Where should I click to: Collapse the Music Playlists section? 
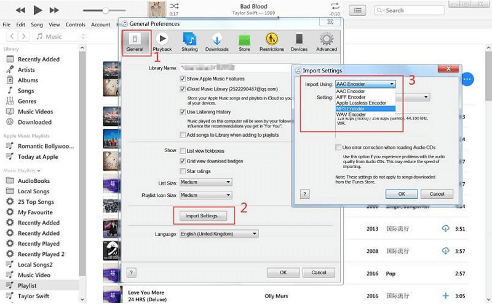[x=39, y=171]
